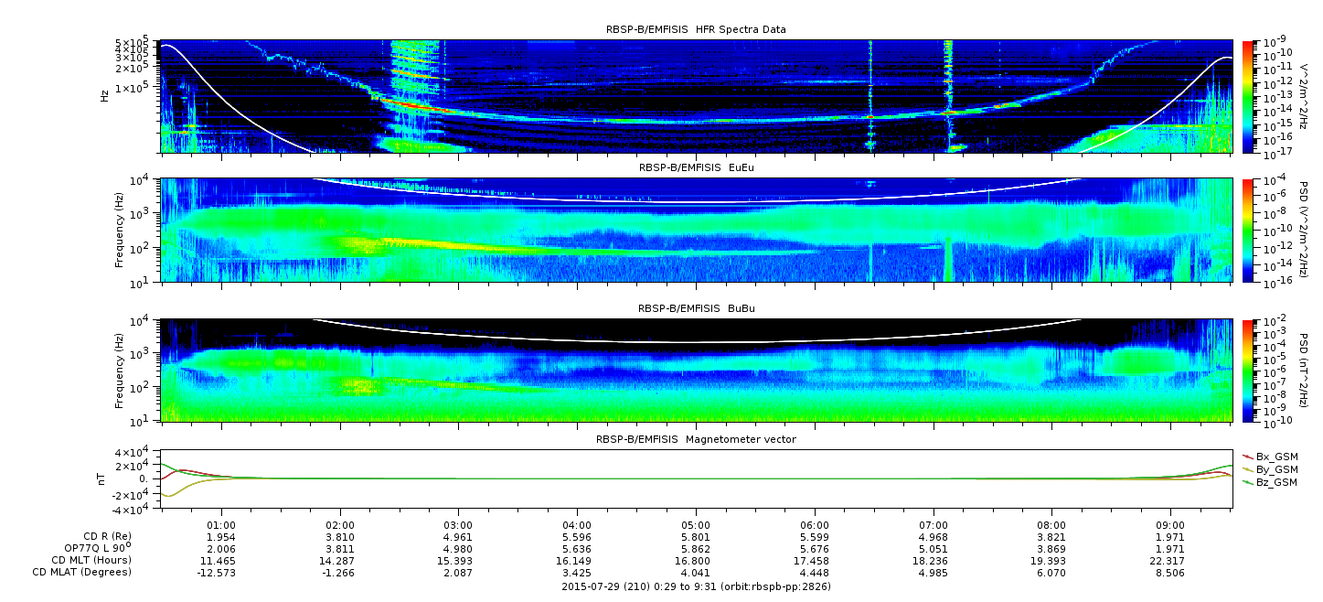
Task: Click the Magnetometer vector panel title
Action: click(x=696, y=439)
